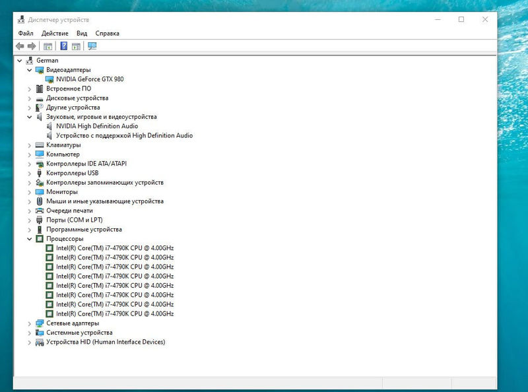Click the blue question mark Help icon
The image size is (528, 392).
[x=63, y=46]
